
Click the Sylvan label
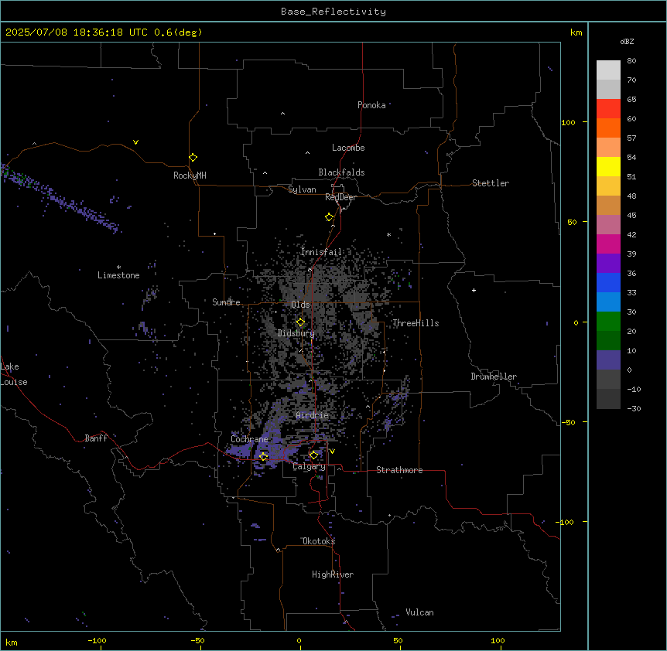click(x=302, y=189)
